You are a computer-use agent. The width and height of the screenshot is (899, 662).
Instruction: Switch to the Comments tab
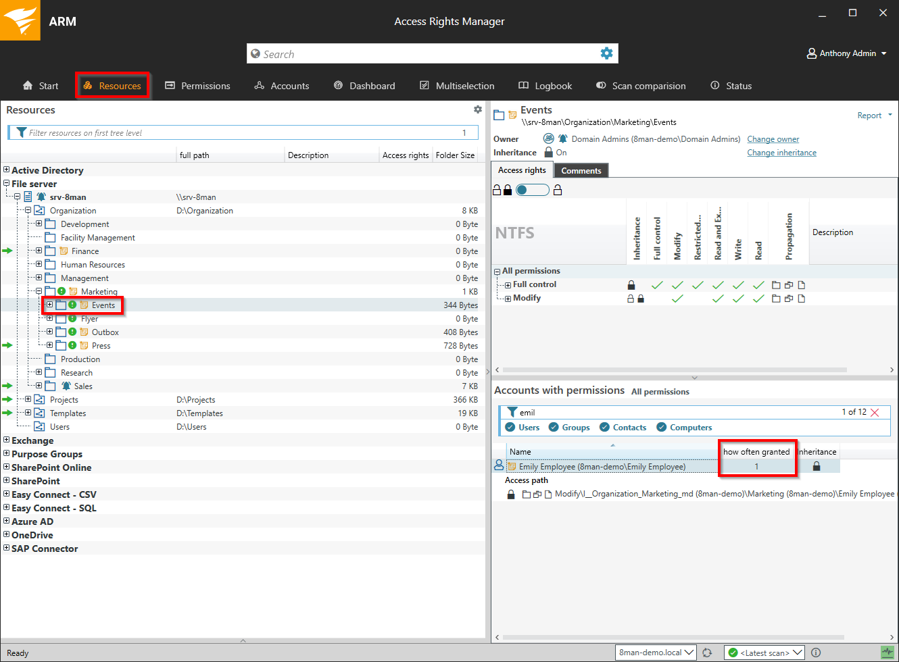pyautogui.click(x=581, y=170)
